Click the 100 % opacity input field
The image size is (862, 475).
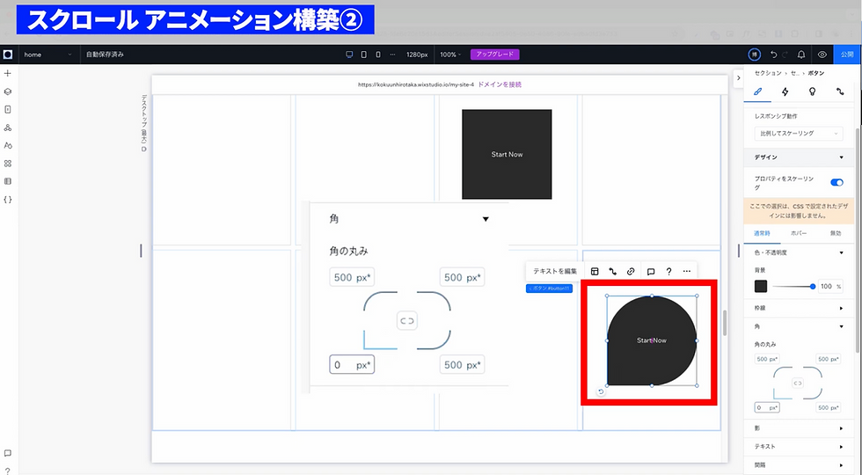pyautogui.click(x=831, y=287)
